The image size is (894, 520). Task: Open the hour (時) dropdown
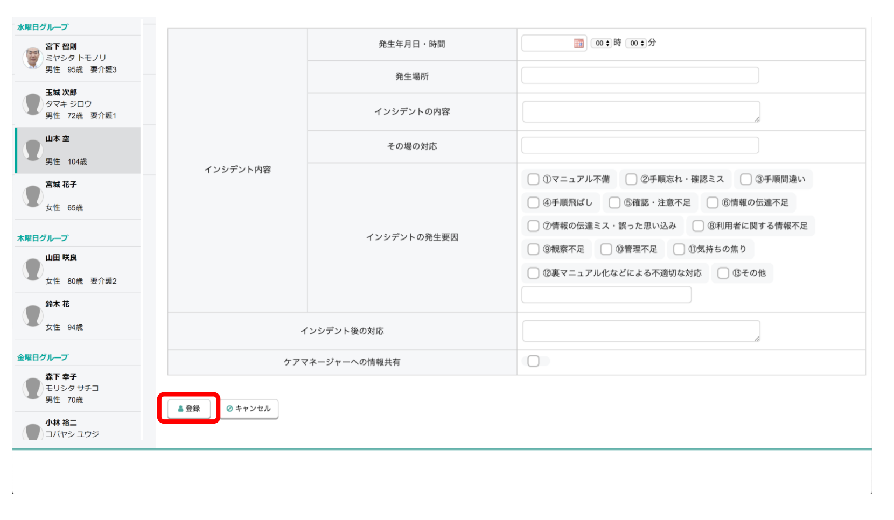click(x=602, y=43)
